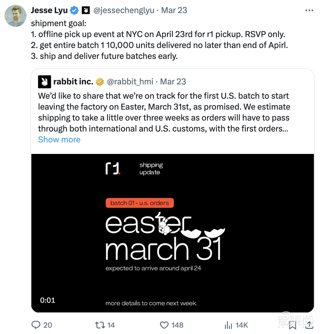Play the Easter March 31 shipping video
The image size is (320, 334).
coord(172,233)
